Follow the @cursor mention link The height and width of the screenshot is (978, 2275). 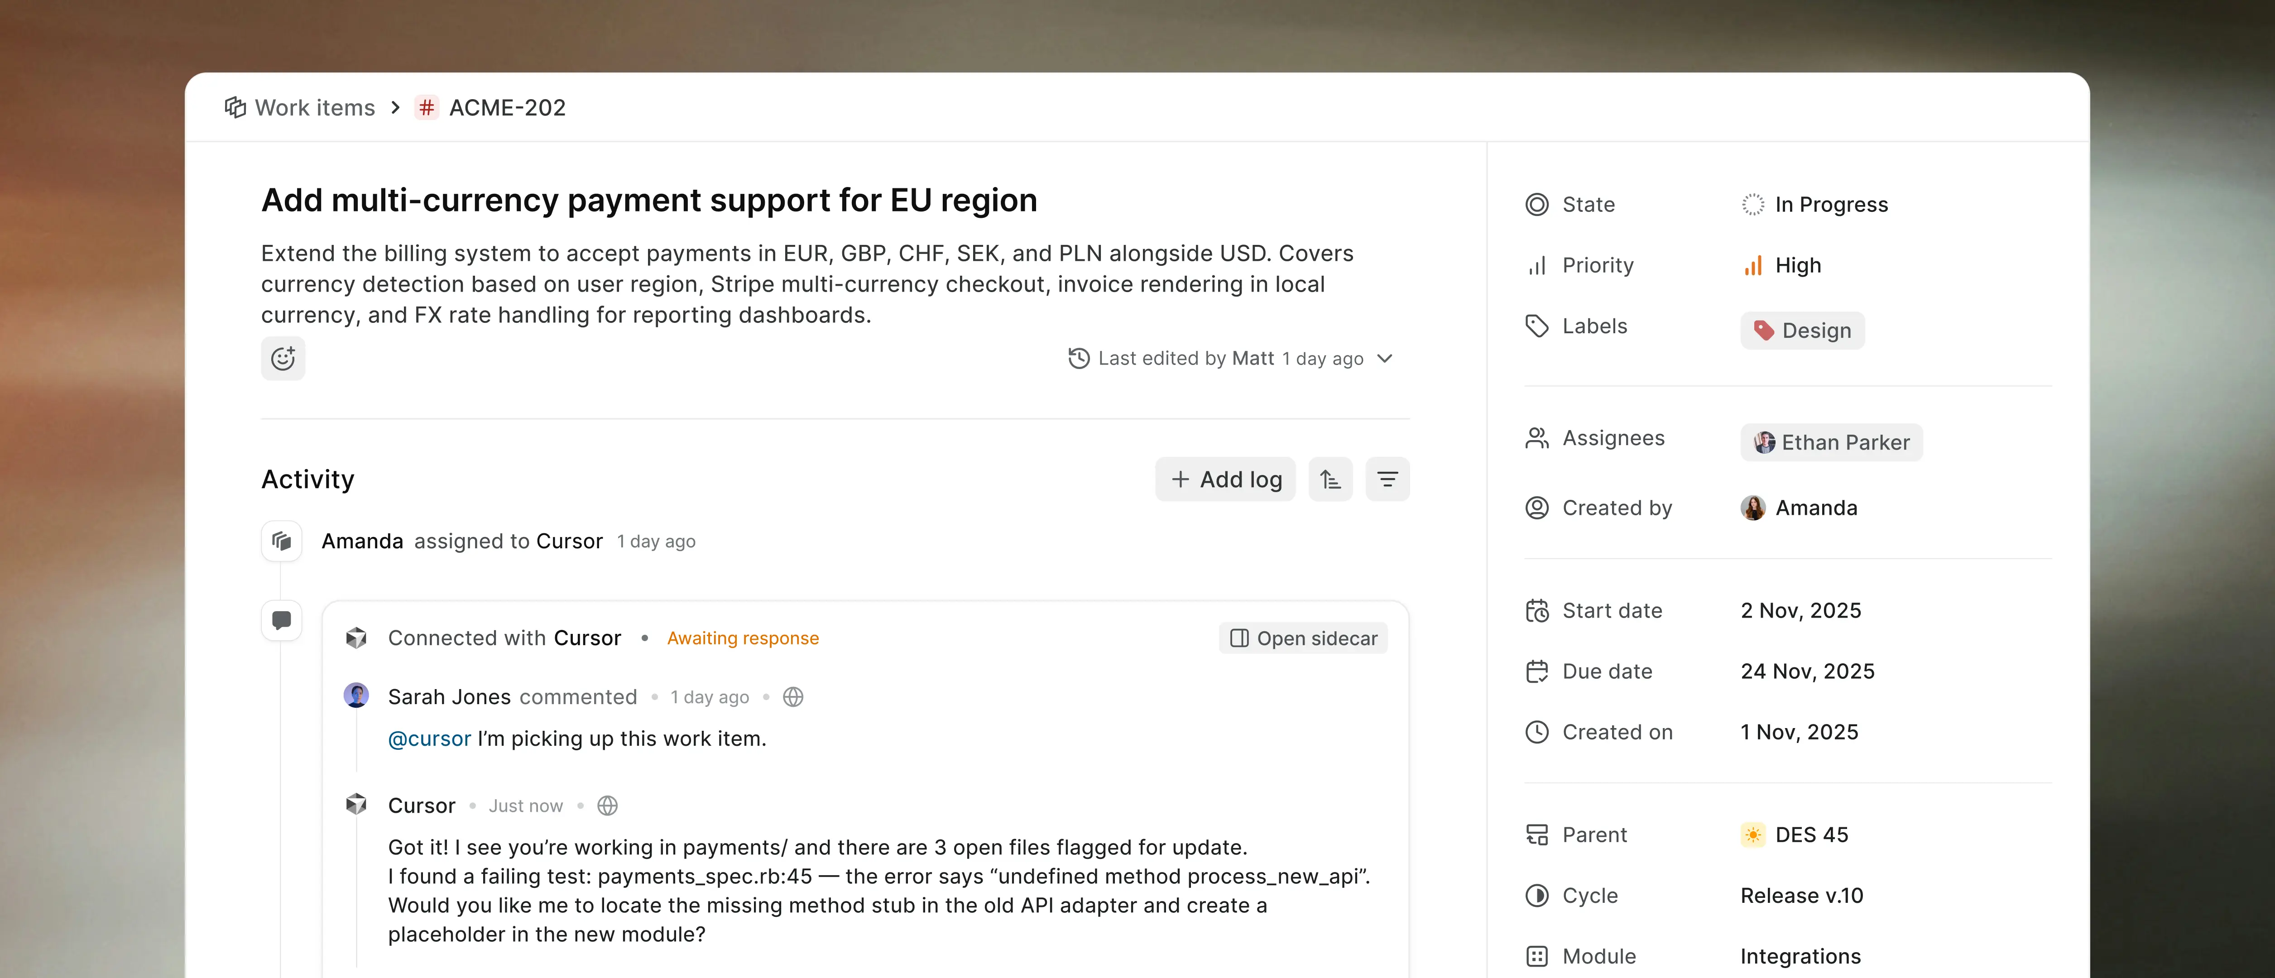[429, 739]
